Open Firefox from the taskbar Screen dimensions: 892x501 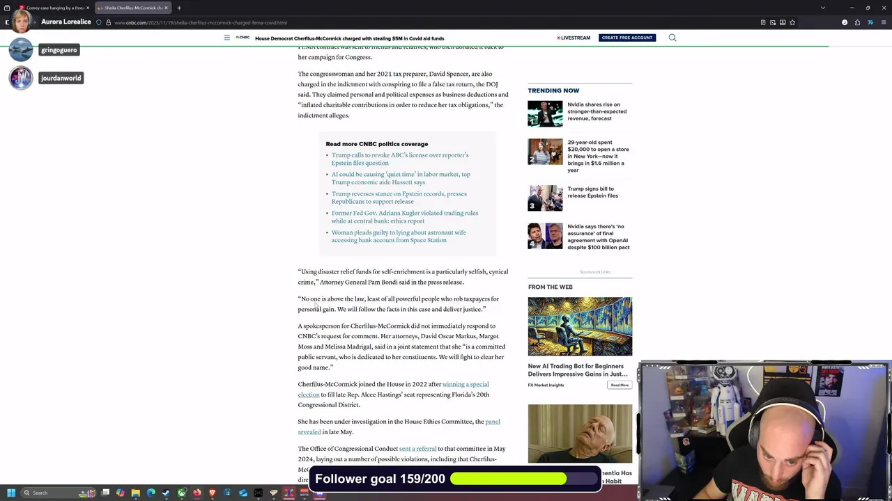[197, 493]
